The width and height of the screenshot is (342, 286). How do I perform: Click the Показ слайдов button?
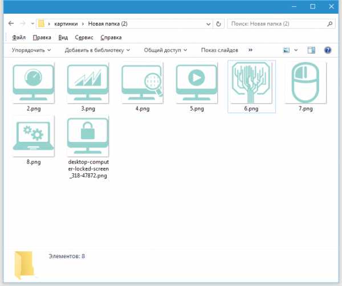219,50
